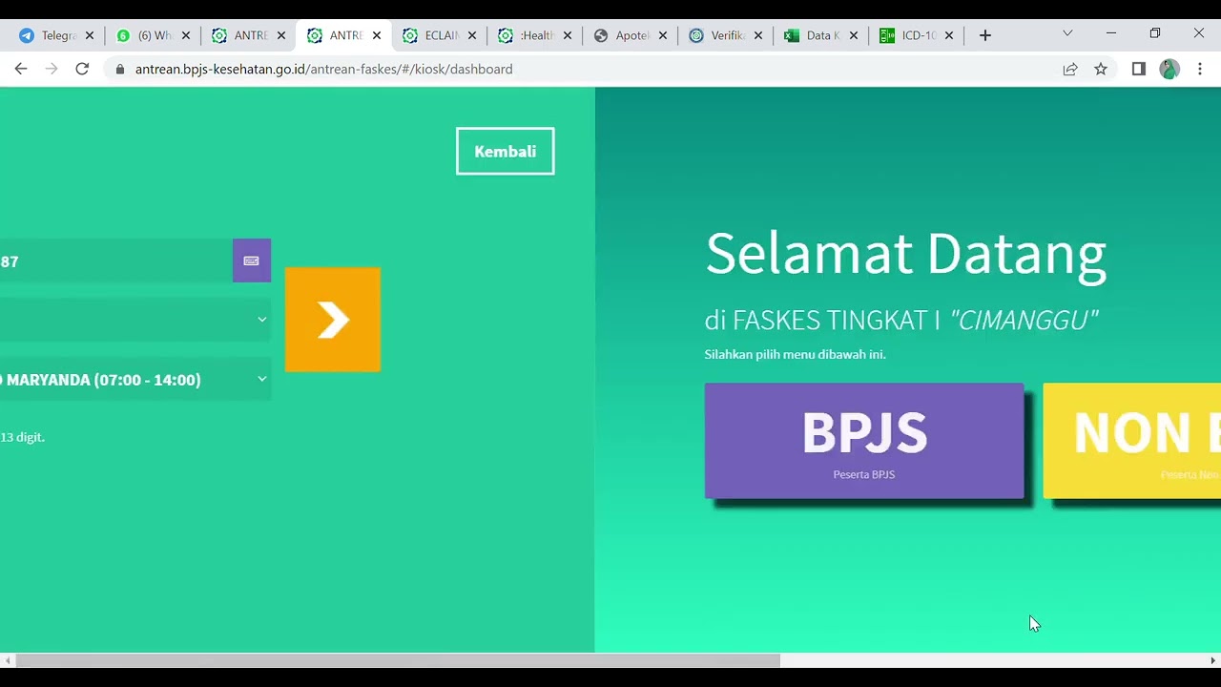Close the Apotek tab
The image size is (1221, 687).
click(663, 35)
